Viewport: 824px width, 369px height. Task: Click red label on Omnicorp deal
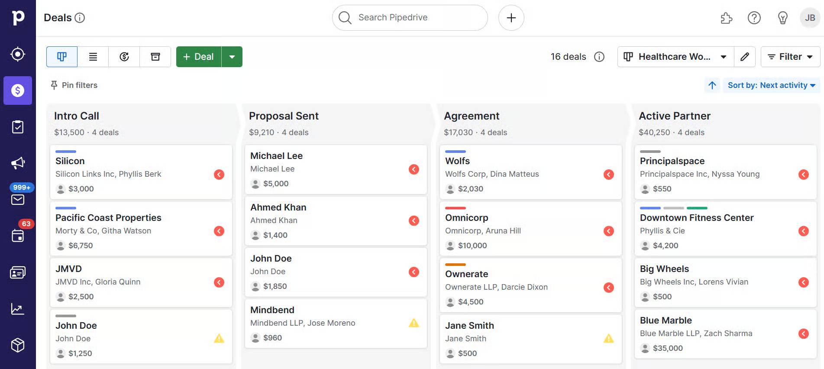[x=456, y=208]
